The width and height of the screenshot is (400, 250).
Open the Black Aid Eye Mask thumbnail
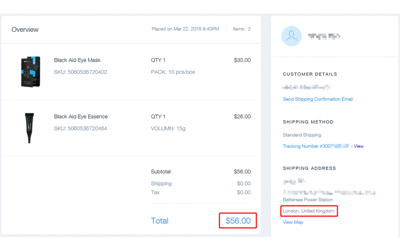click(x=29, y=71)
